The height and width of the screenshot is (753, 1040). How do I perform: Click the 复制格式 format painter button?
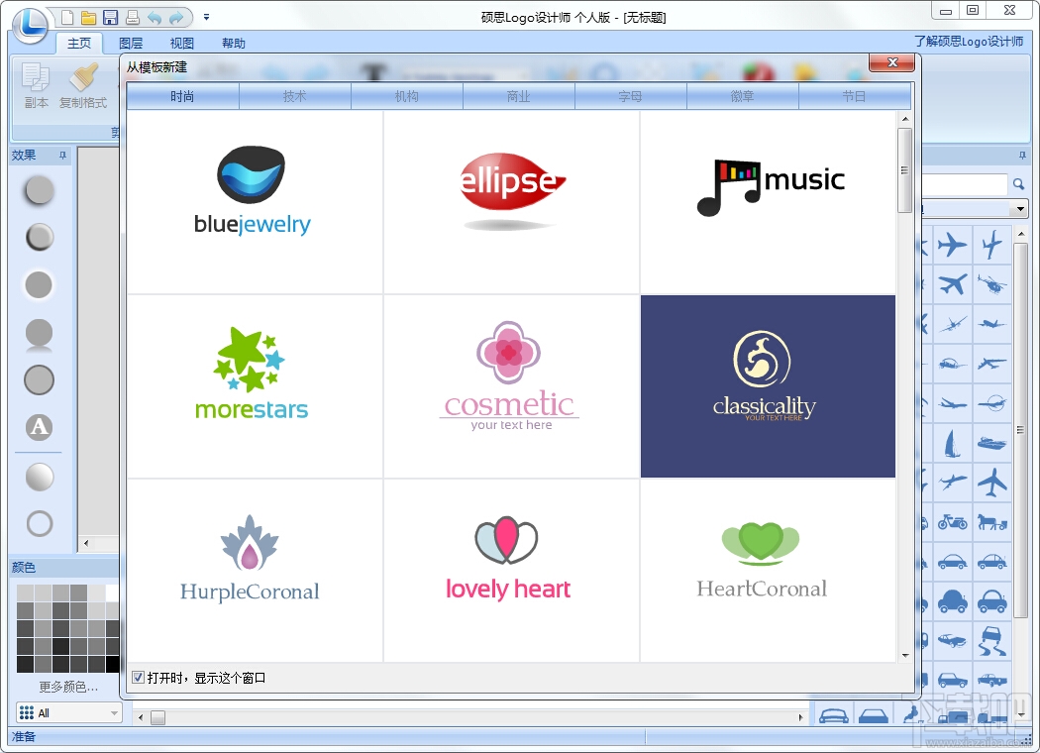(83, 85)
